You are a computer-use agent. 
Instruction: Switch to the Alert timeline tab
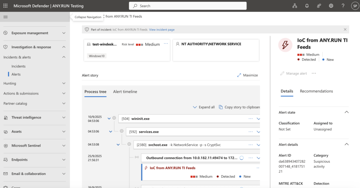coord(125,92)
